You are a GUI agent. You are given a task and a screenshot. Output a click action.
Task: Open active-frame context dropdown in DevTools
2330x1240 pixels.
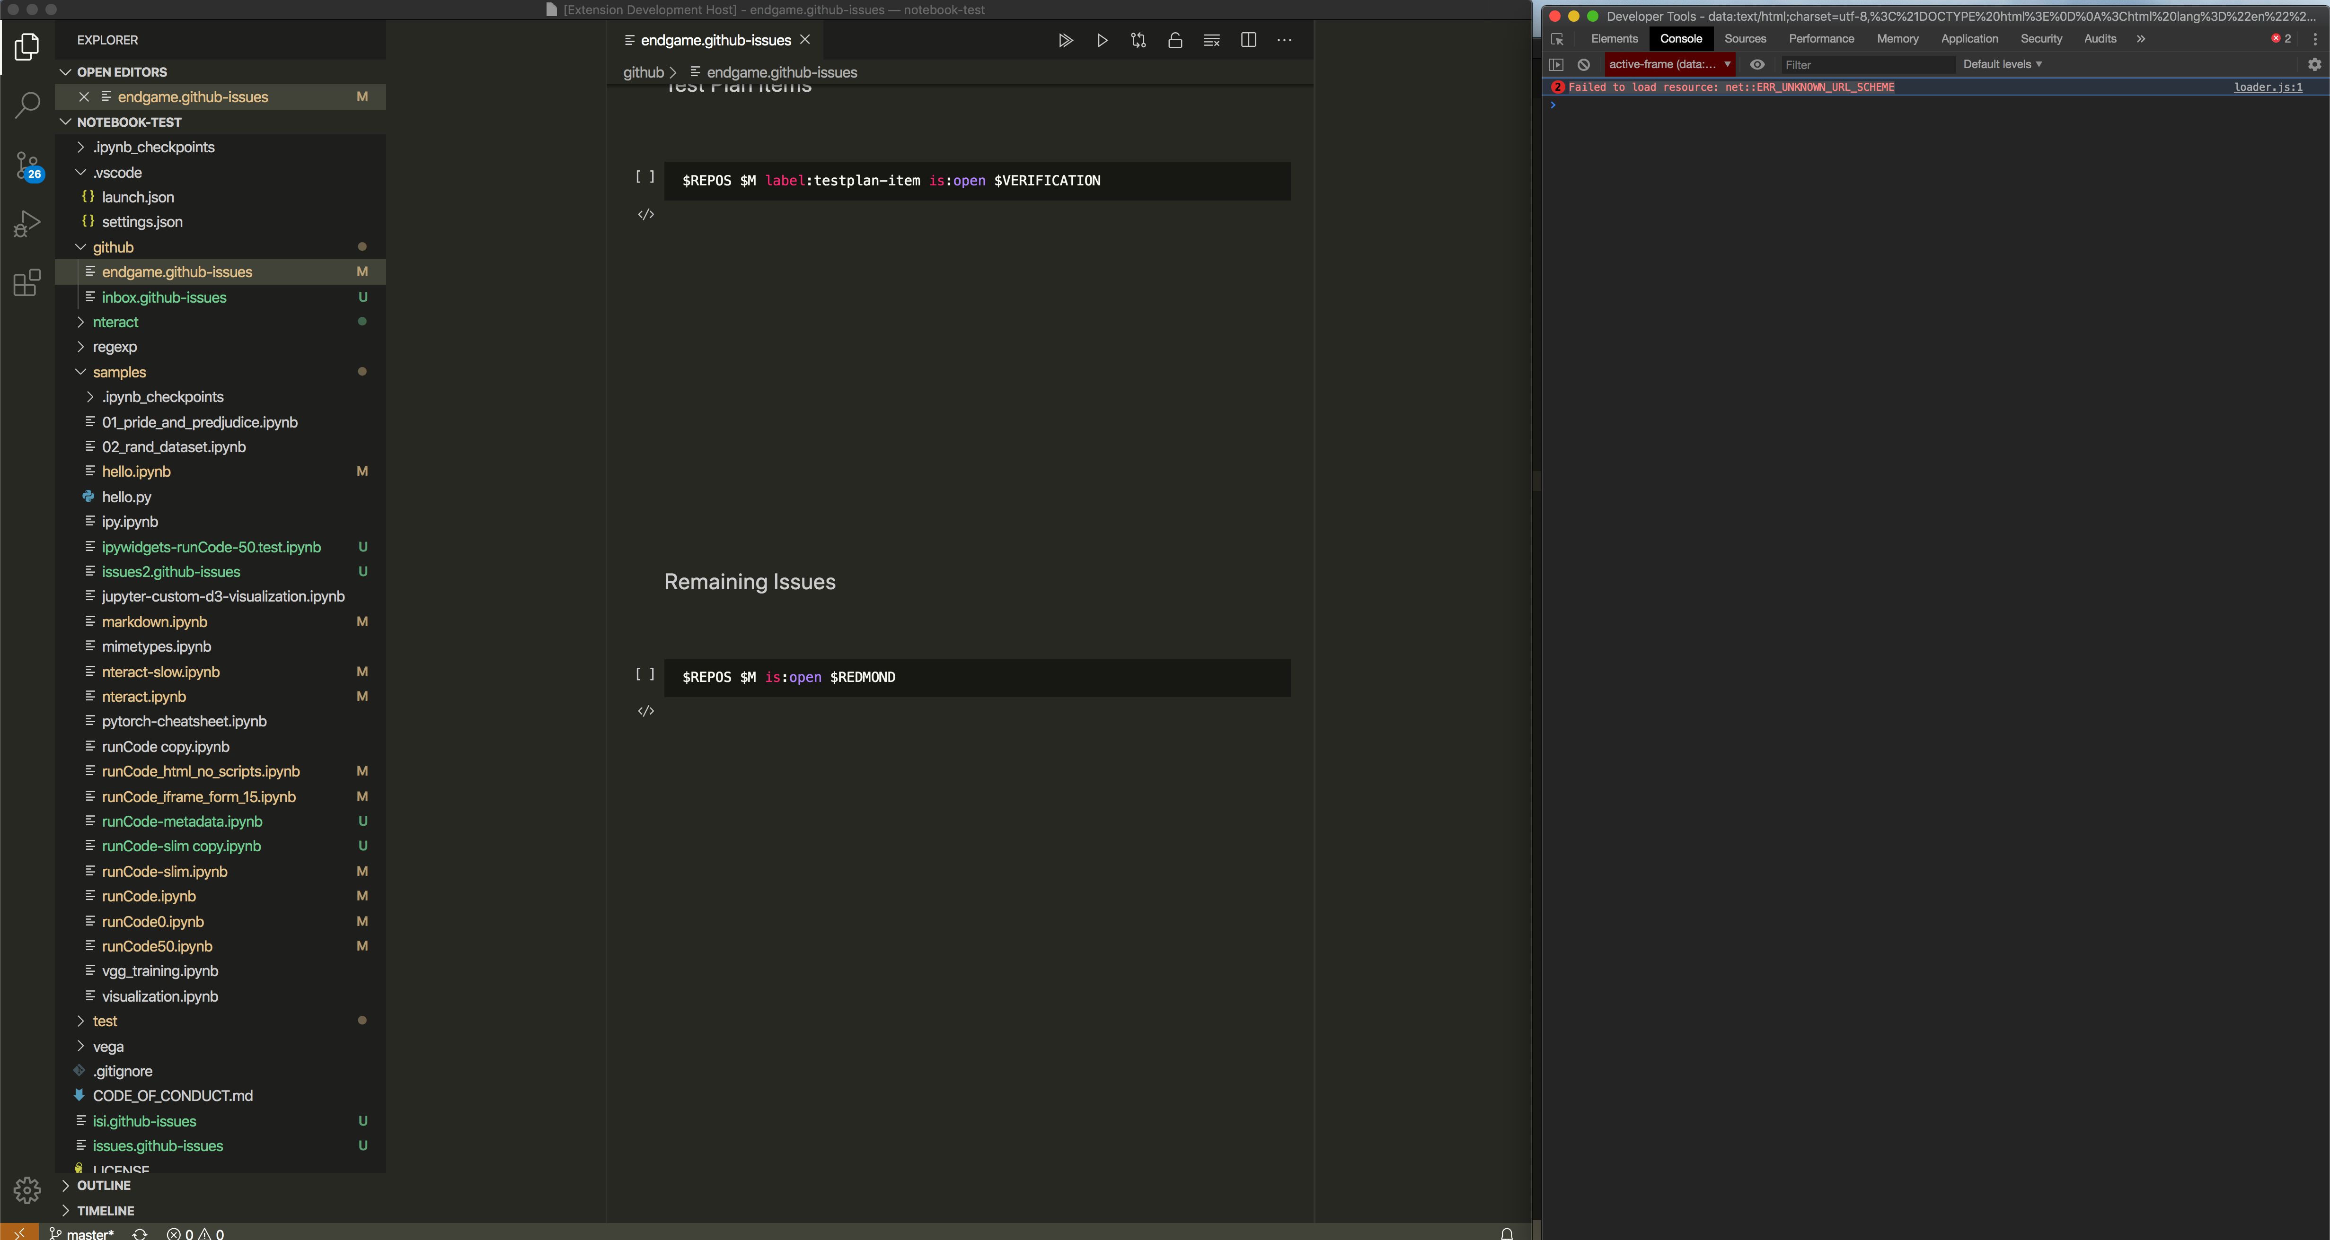click(x=1670, y=64)
